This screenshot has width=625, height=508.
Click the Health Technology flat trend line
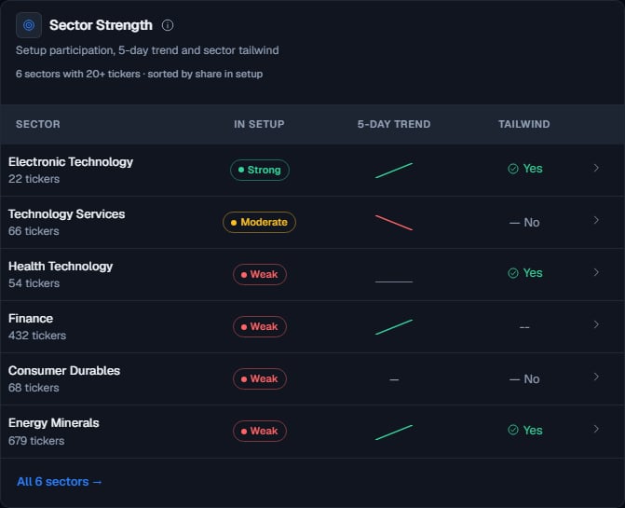(394, 281)
